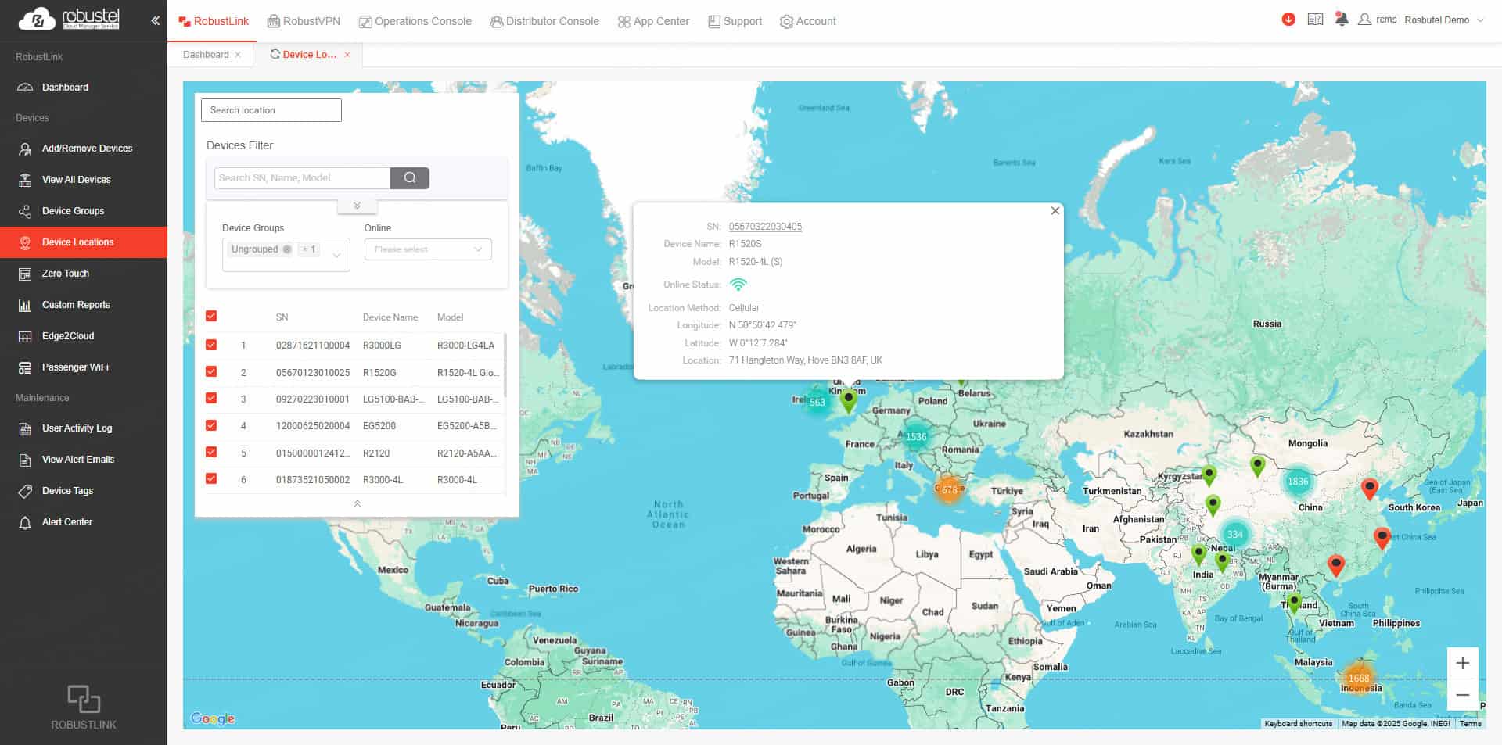Open Zero Touch in the sidebar
The width and height of the screenshot is (1502, 745).
pyautogui.click(x=66, y=274)
